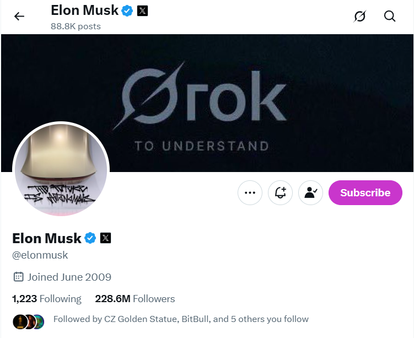This screenshot has height=338, width=414.
Task: Click the search magnifier icon
Action: coord(390,17)
